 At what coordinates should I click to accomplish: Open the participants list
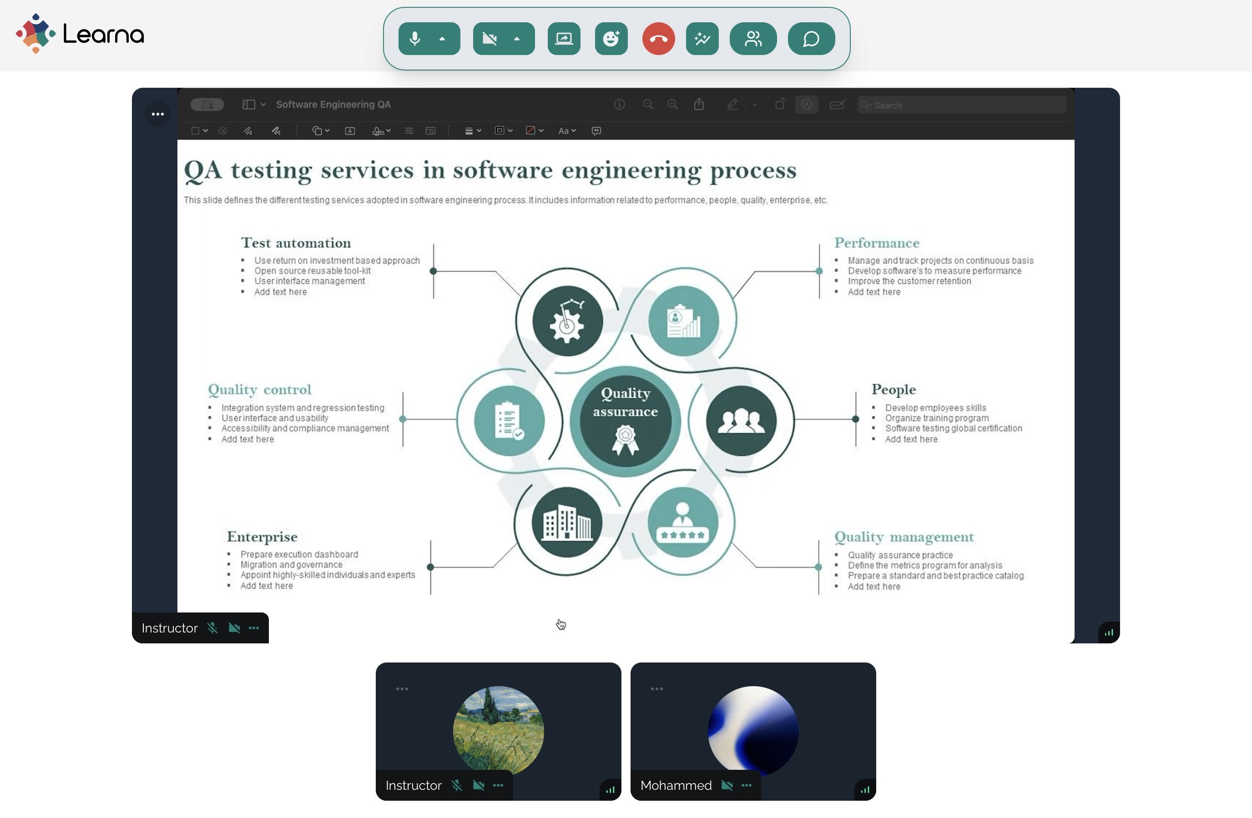753,39
